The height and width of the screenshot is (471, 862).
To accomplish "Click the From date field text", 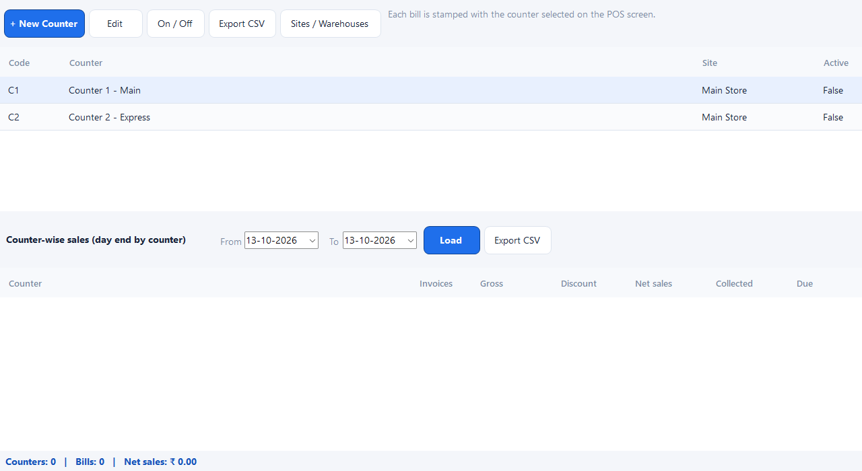I will [x=271, y=240].
